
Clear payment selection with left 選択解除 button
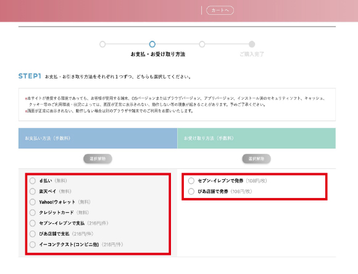tap(98, 159)
